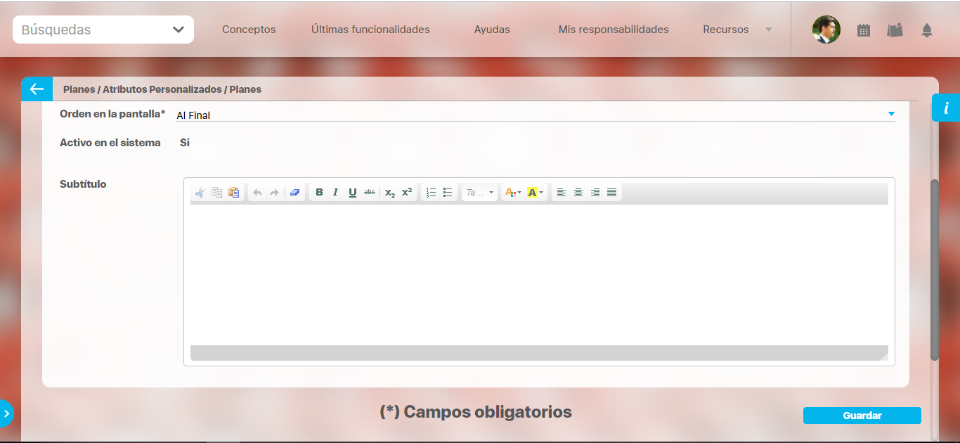Screen dimensions: 960x443
Task: Insert numbered list in editor
Action: (431, 193)
